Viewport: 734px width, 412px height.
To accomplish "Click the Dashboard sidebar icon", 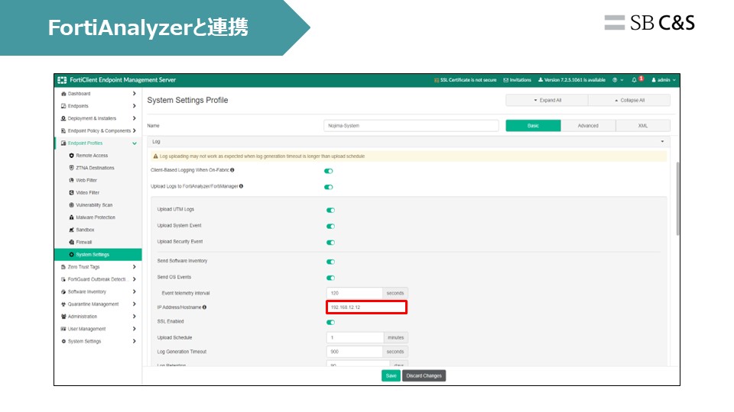I will click(63, 94).
